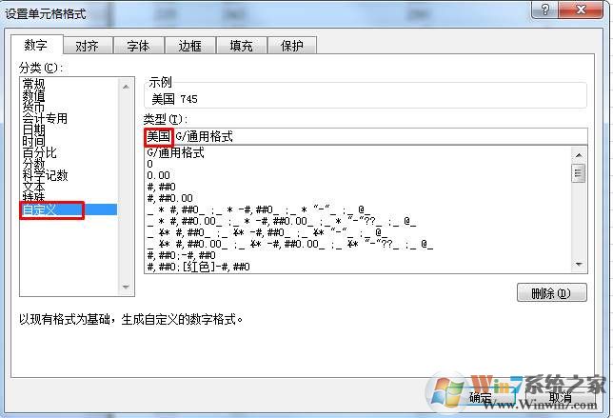Grab the type list scrollbar thumb

(579, 173)
